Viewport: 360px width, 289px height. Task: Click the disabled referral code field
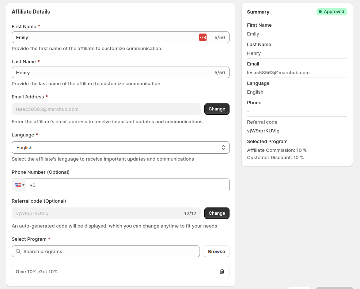91,213
